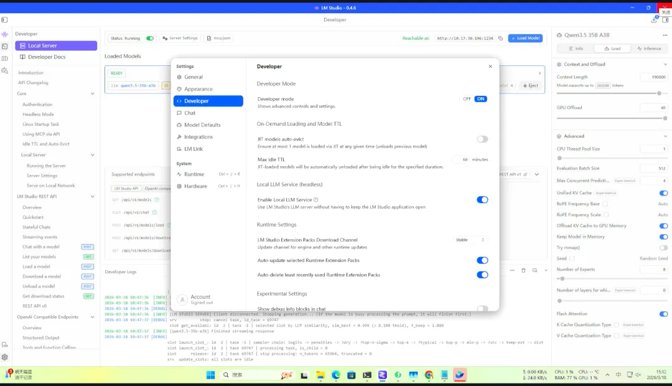
Task: Copy the /api/v1/chat endpoint icon
Action: pyautogui.click(x=154, y=212)
